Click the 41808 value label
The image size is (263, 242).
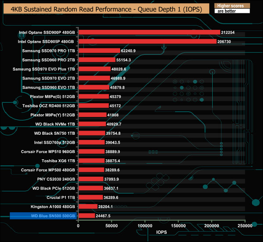[113, 115]
